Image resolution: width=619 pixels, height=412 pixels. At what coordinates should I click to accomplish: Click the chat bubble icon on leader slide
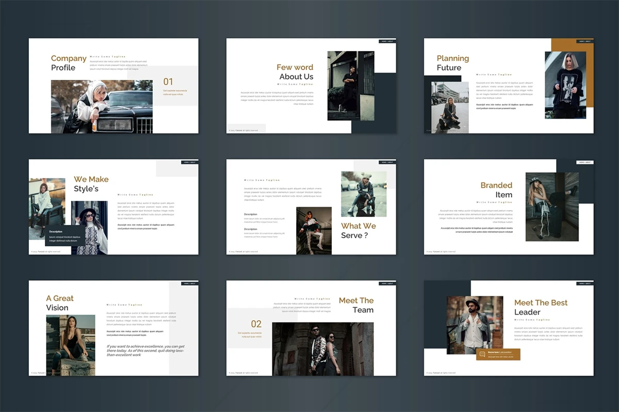(x=482, y=354)
